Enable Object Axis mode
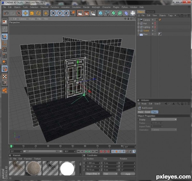This screenshot has width=192, height=181. pos(5,43)
